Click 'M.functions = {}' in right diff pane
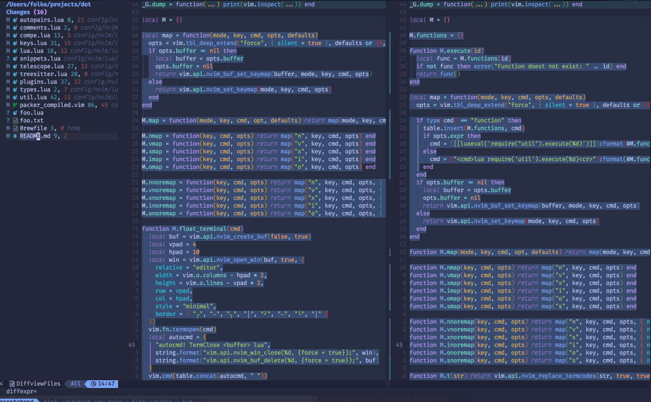The height and width of the screenshot is (402, 651). point(437,35)
